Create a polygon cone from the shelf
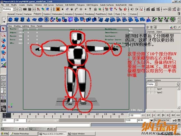 (28, 19)
